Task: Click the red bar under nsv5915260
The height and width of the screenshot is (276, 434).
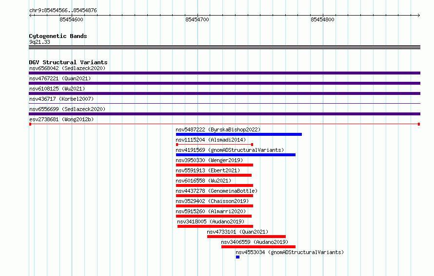Action: pyautogui.click(x=214, y=216)
